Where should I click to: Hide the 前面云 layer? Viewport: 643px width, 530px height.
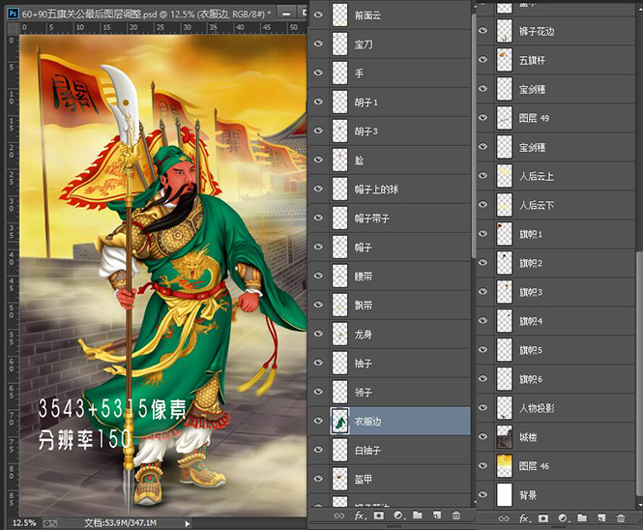318,15
